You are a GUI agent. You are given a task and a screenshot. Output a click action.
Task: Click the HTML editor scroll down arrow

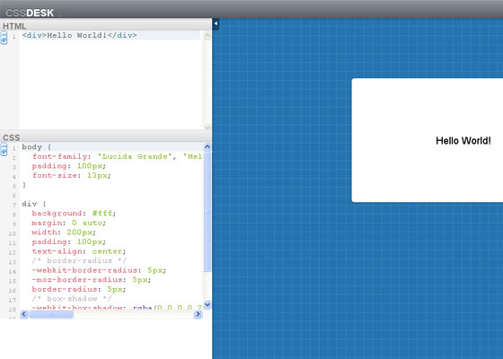click(207, 127)
